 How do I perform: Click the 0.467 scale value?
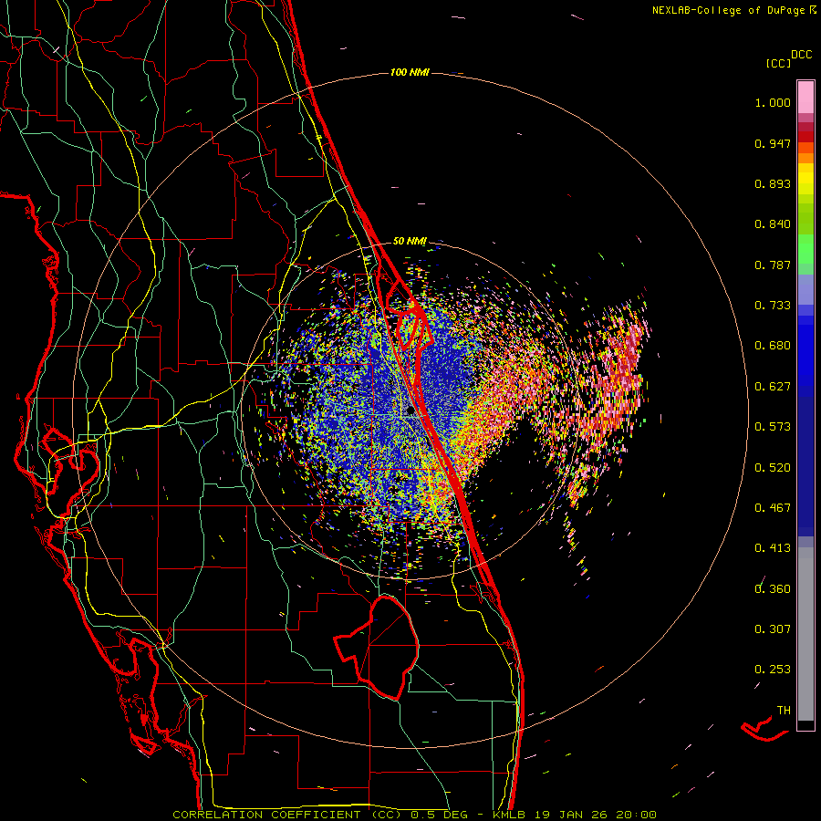[773, 508]
